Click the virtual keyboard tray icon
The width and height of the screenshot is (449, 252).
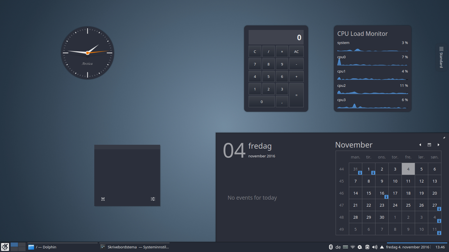[345, 247]
